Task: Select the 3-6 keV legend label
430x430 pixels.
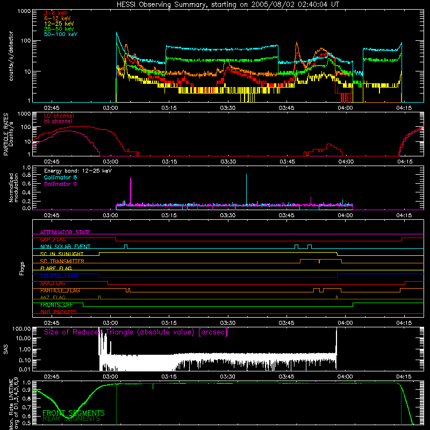Action: [56, 13]
